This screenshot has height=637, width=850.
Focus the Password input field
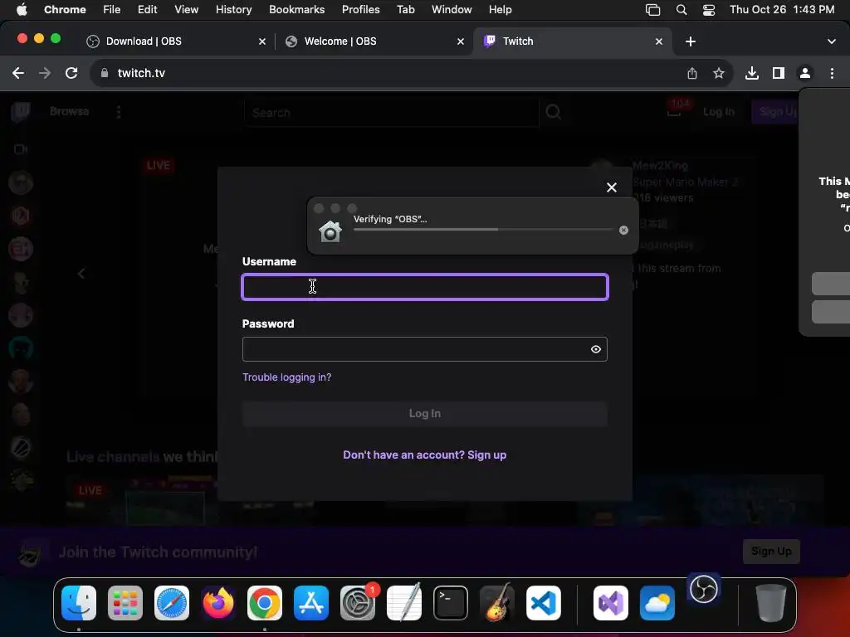tap(424, 349)
